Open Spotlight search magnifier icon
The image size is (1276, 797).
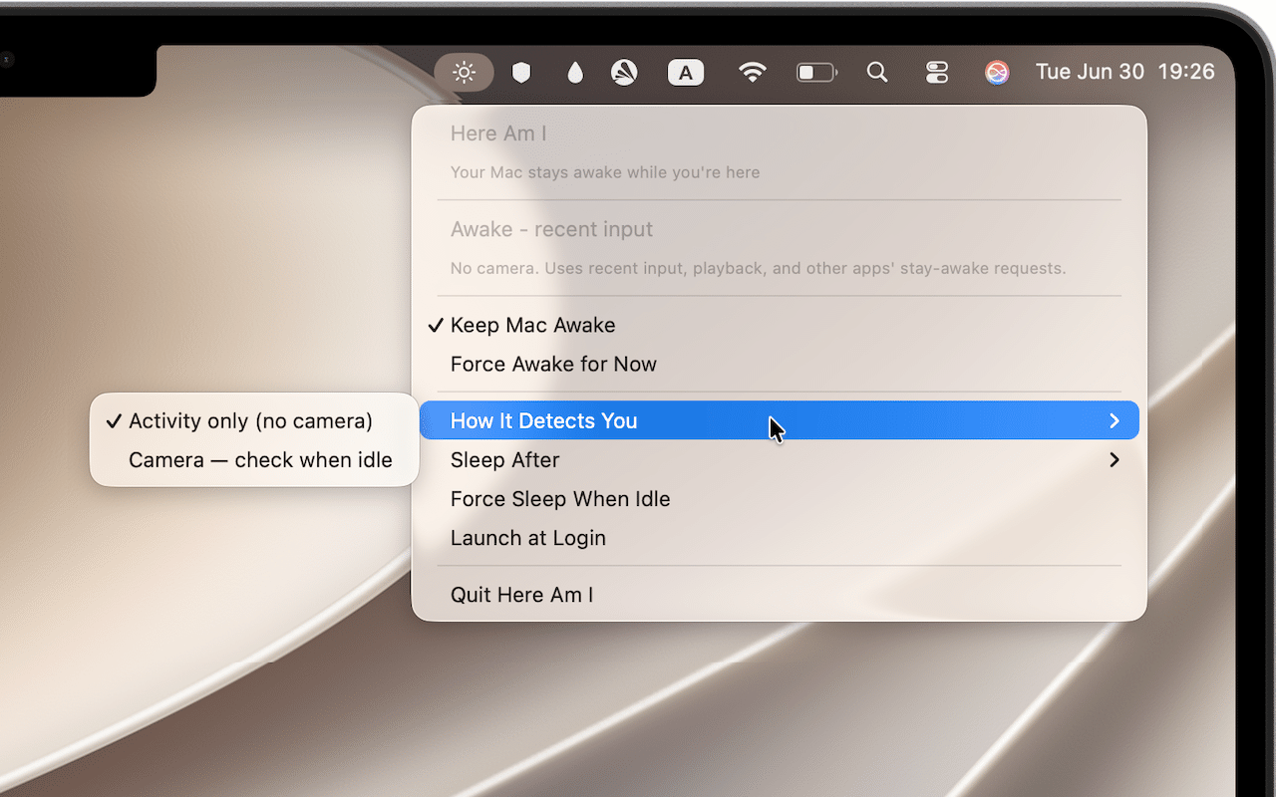[877, 72]
